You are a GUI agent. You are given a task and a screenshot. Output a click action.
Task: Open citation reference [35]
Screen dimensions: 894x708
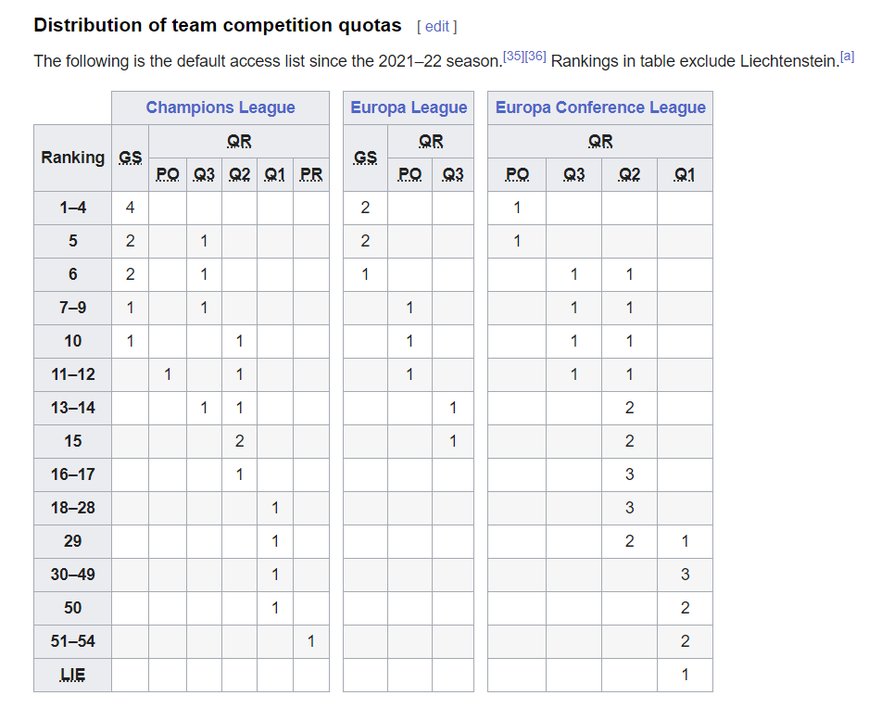(514, 56)
